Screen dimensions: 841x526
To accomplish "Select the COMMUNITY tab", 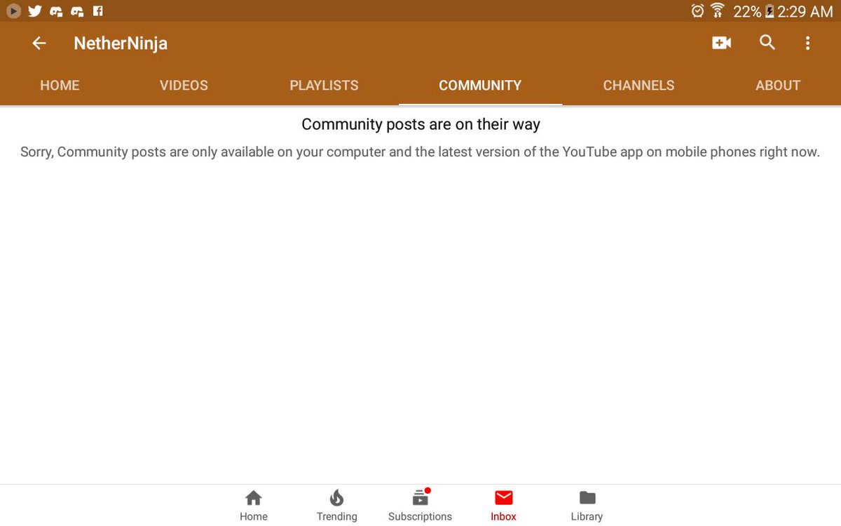I will click(x=480, y=86).
